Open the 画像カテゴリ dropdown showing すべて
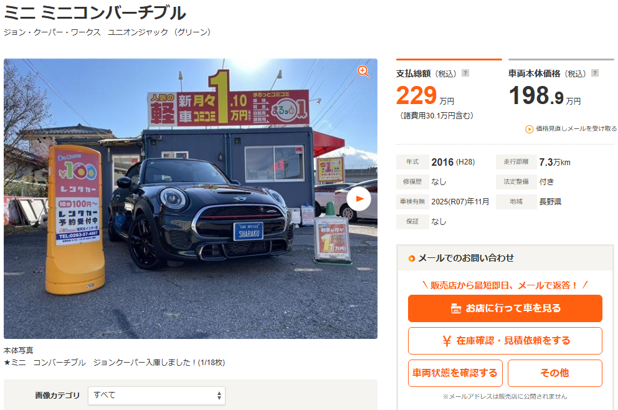Viewport: 618px width, 410px height. (x=156, y=396)
